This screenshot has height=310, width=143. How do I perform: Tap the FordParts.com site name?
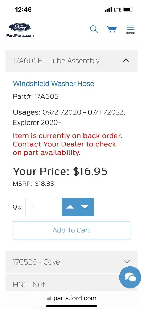pyautogui.click(x=20, y=35)
